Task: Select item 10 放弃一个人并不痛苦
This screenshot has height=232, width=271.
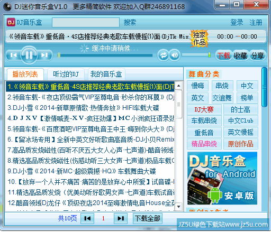Action: [90, 182]
